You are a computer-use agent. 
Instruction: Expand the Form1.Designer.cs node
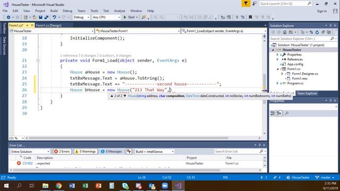pos(282,74)
